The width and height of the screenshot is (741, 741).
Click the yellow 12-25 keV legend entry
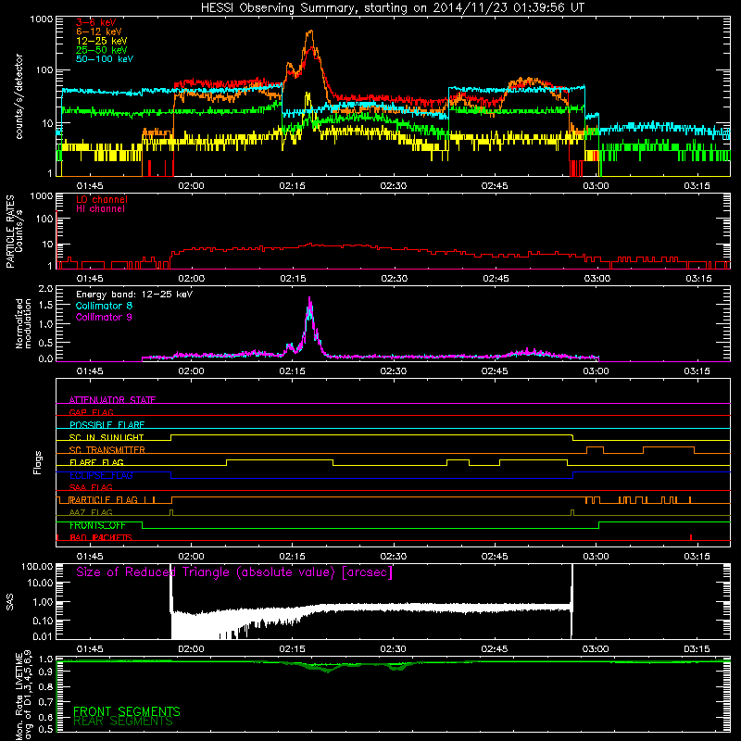point(102,41)
